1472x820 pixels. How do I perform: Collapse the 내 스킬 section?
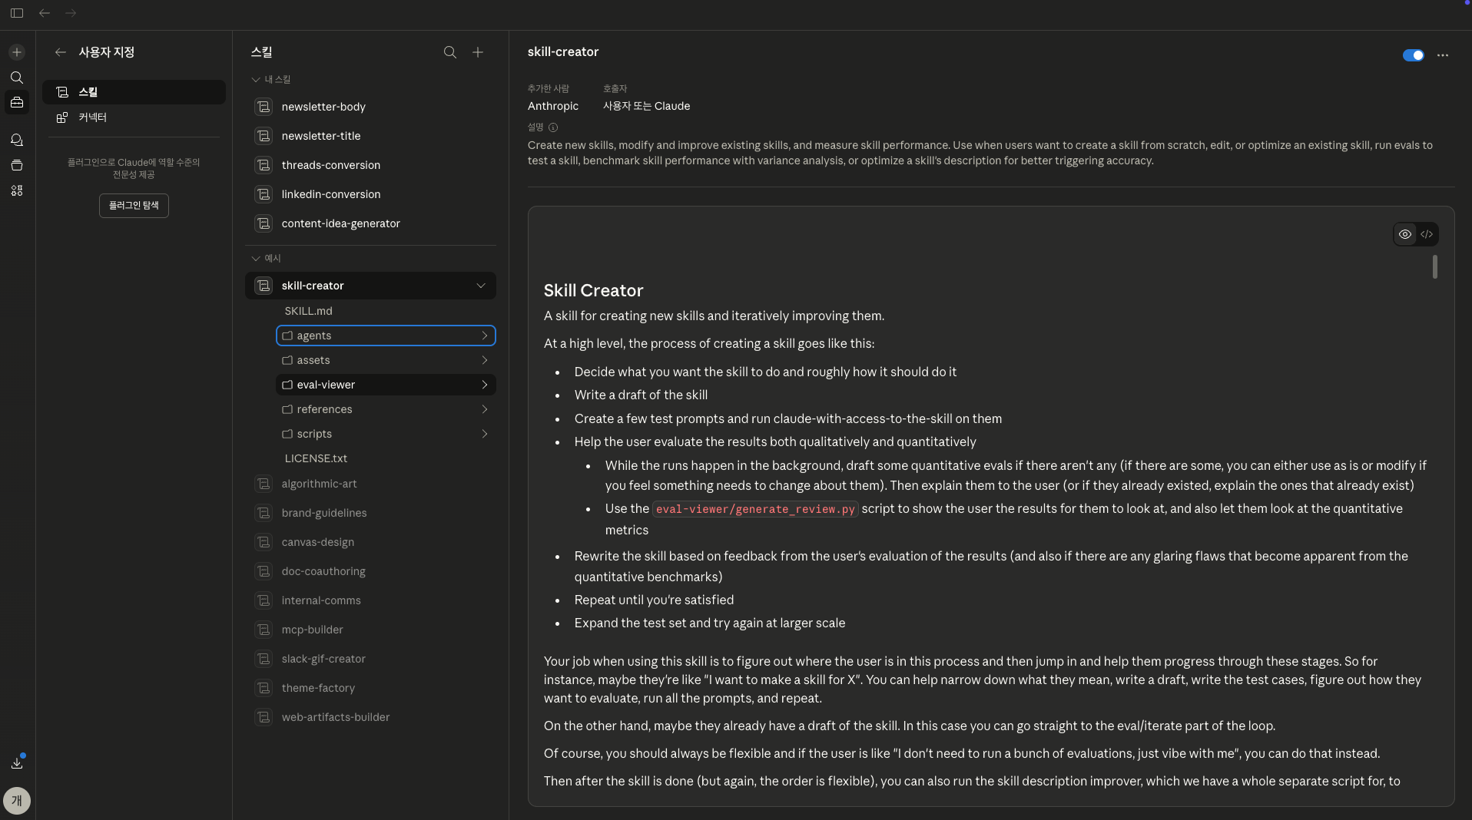tap(256, 80)
